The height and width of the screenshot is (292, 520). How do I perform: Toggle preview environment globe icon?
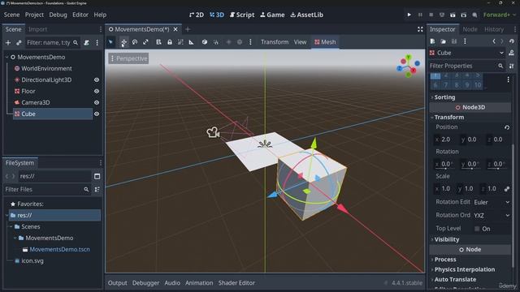click(x=240, y=42)
